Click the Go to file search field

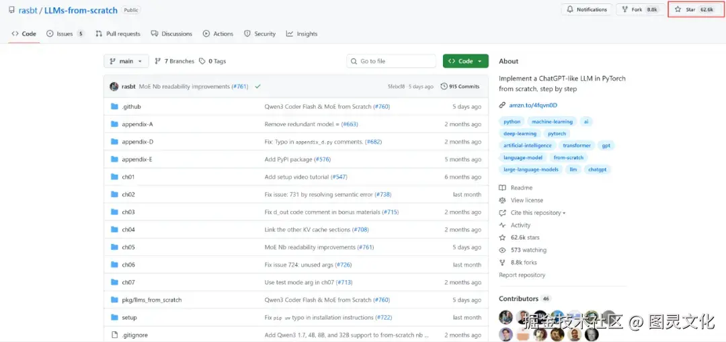point(391,61)
